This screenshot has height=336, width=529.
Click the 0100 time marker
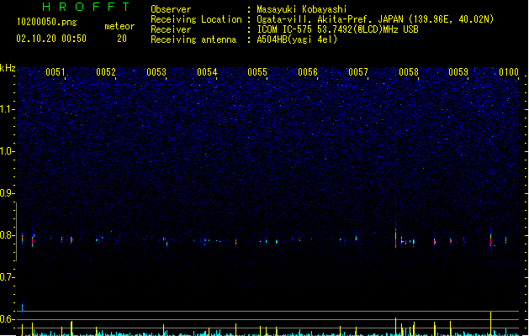click(509, 72)
